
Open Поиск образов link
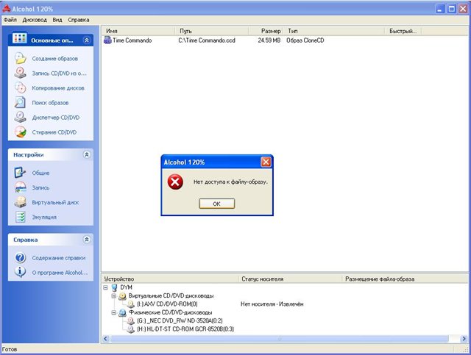tap(50, 103)
